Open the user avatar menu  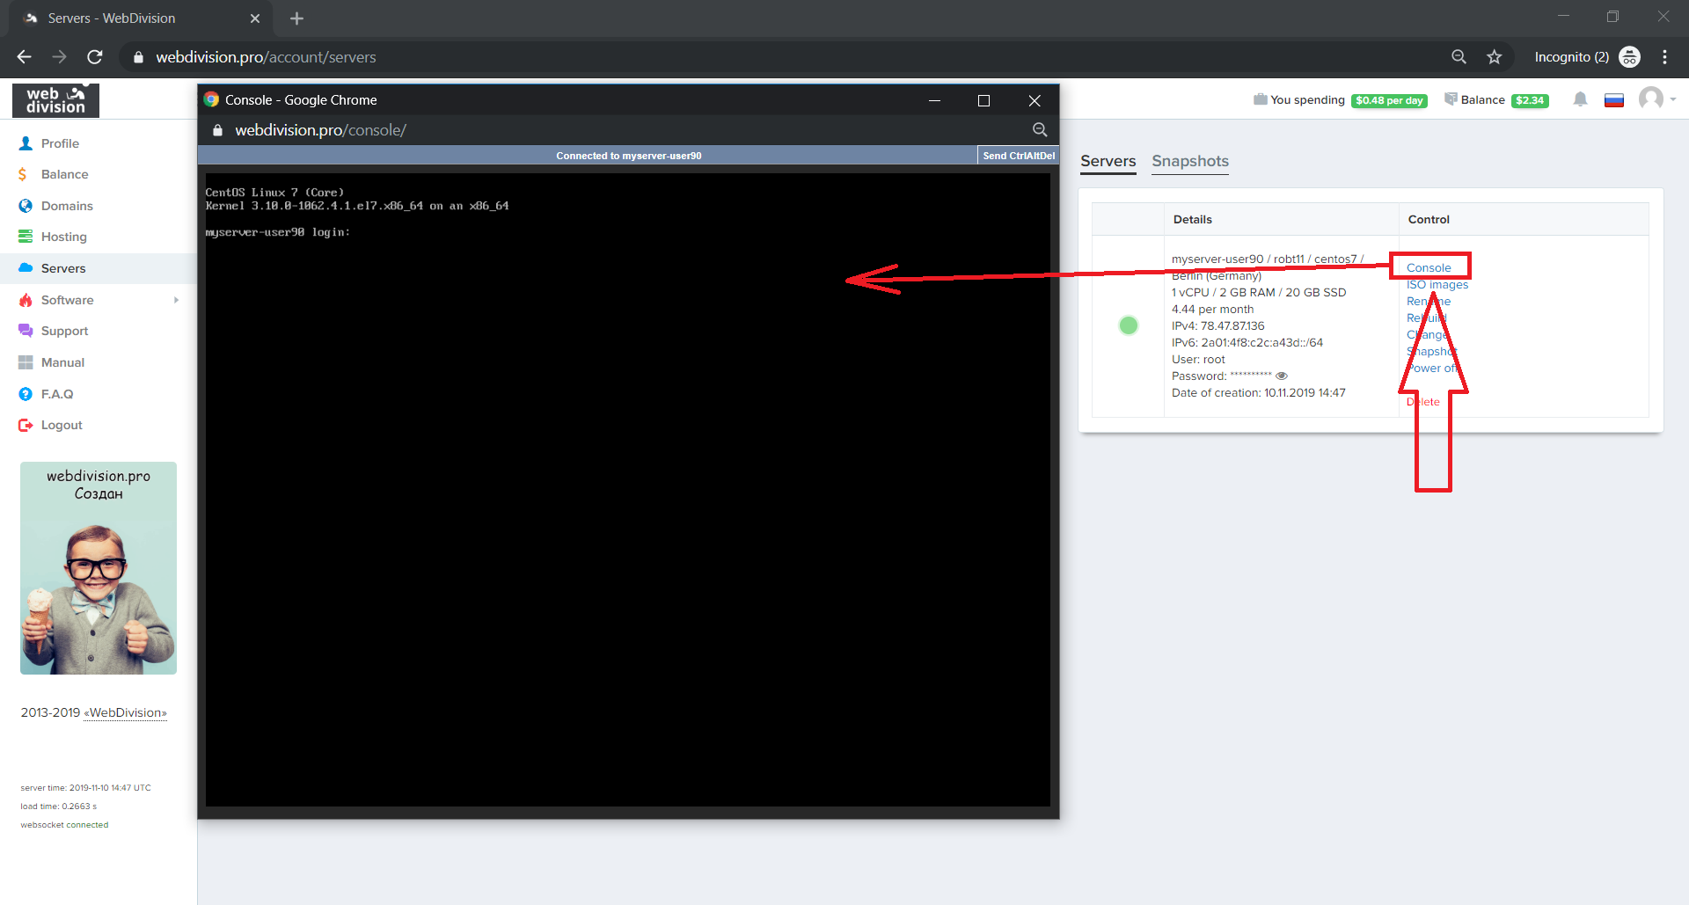click(1652, 99)
